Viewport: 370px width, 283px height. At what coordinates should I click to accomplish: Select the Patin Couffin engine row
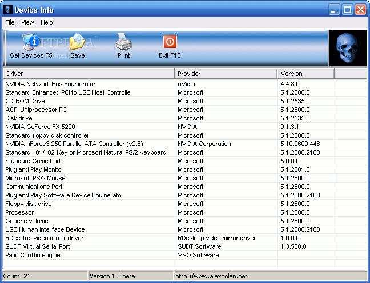pyautogui.click(x=33, y=255)
